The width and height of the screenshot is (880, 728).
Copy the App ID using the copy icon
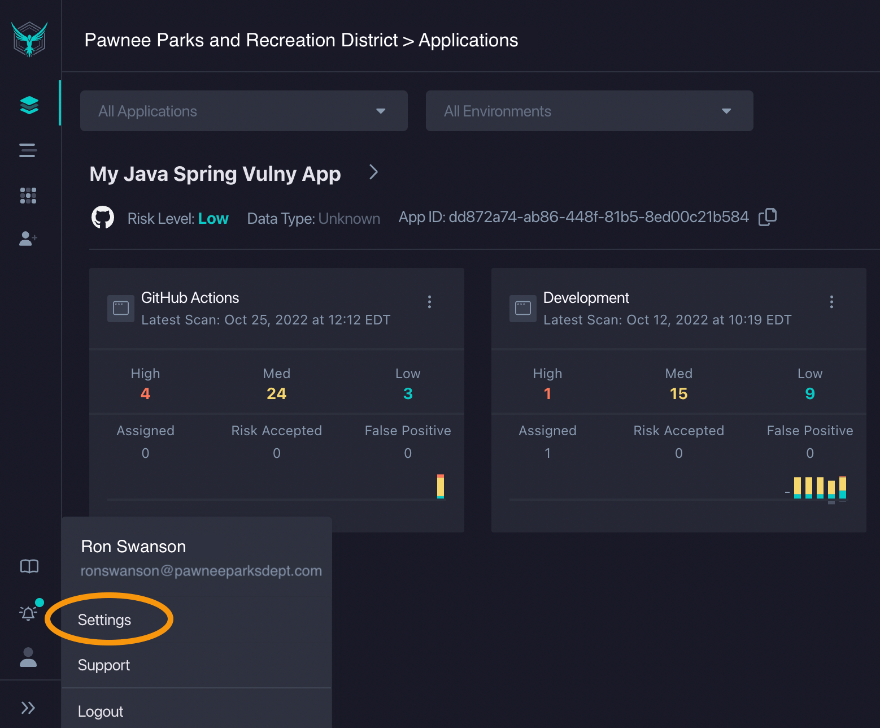(768, 216)
